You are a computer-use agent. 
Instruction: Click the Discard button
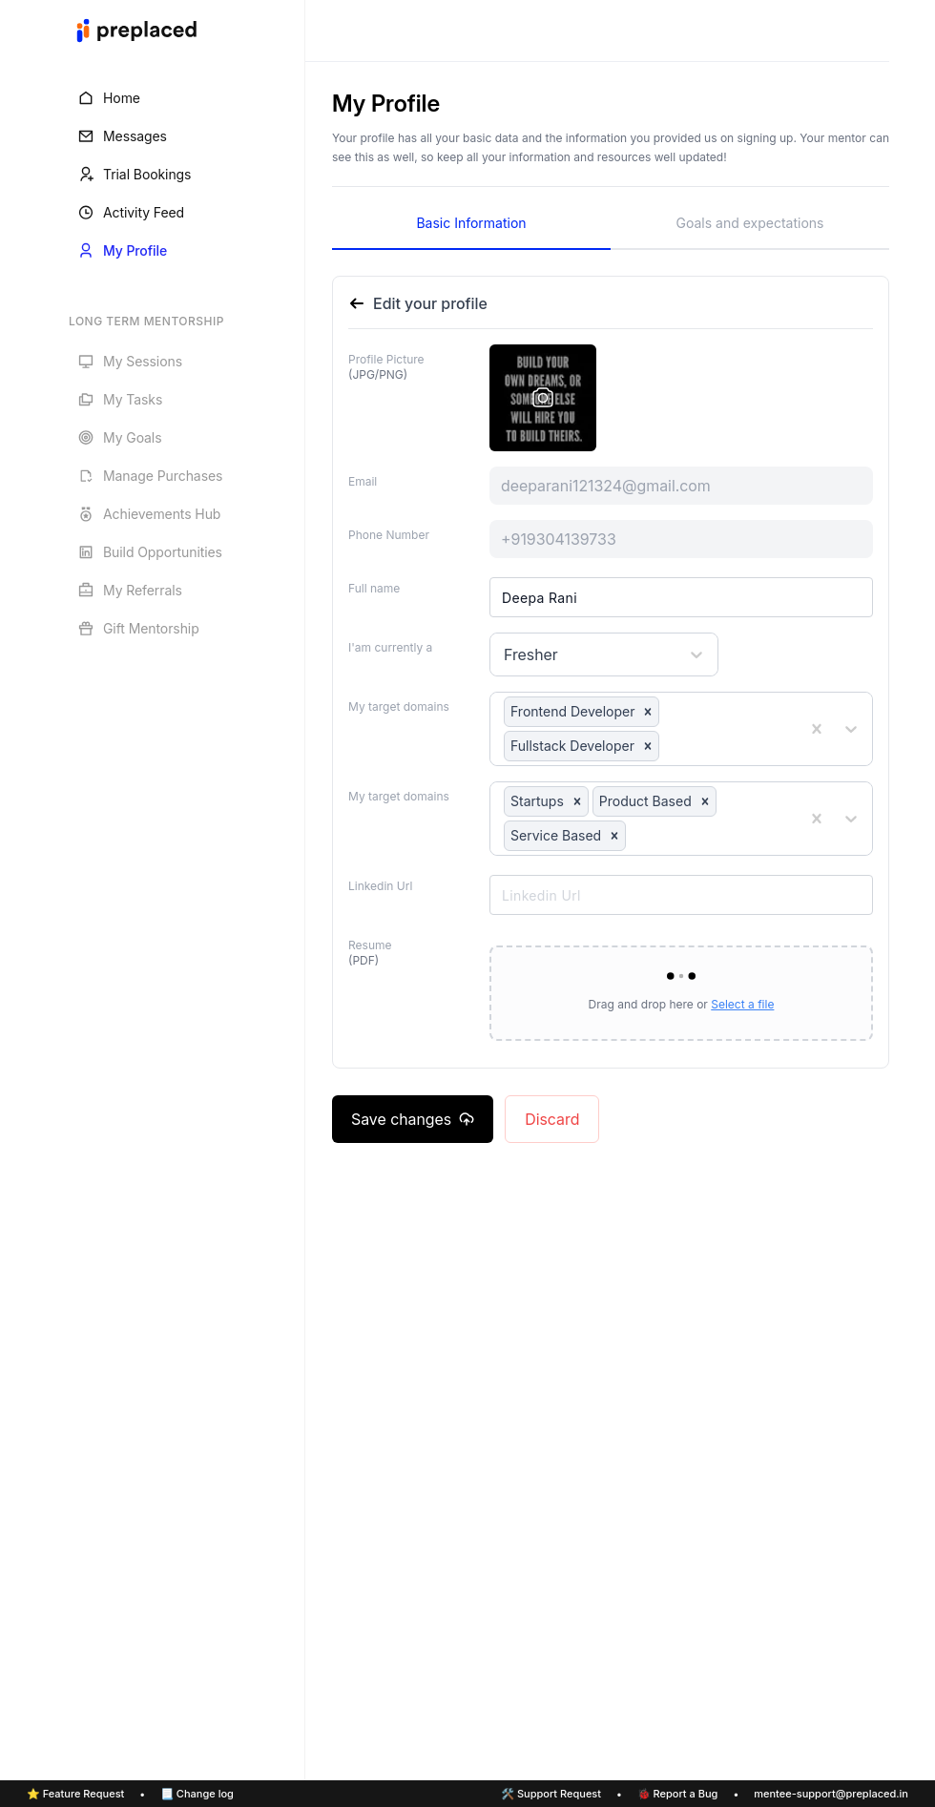pos(551,1119)
